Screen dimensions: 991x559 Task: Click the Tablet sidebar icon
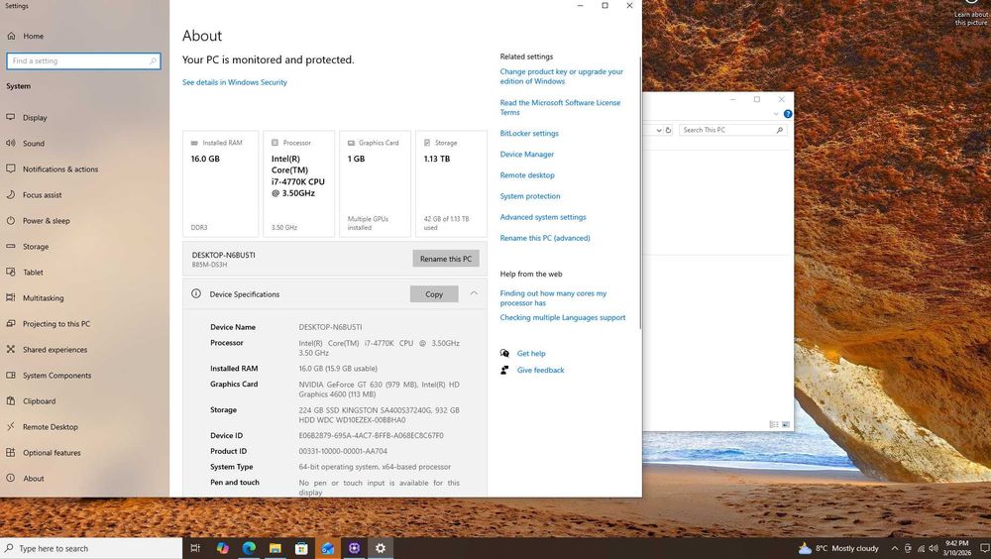tap(11, 272)
